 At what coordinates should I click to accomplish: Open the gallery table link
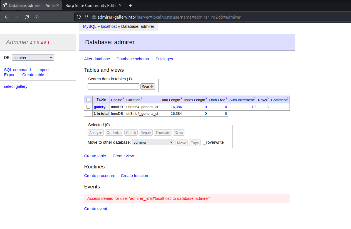[x=100, y=107]
